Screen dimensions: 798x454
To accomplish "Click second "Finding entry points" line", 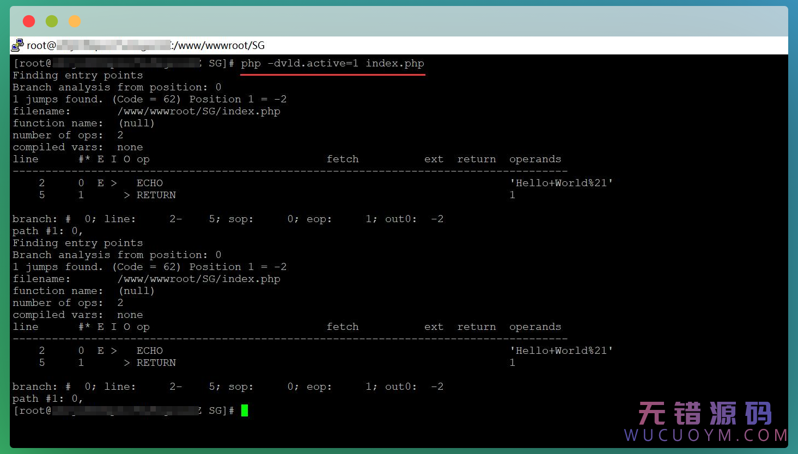I will 78,243.
